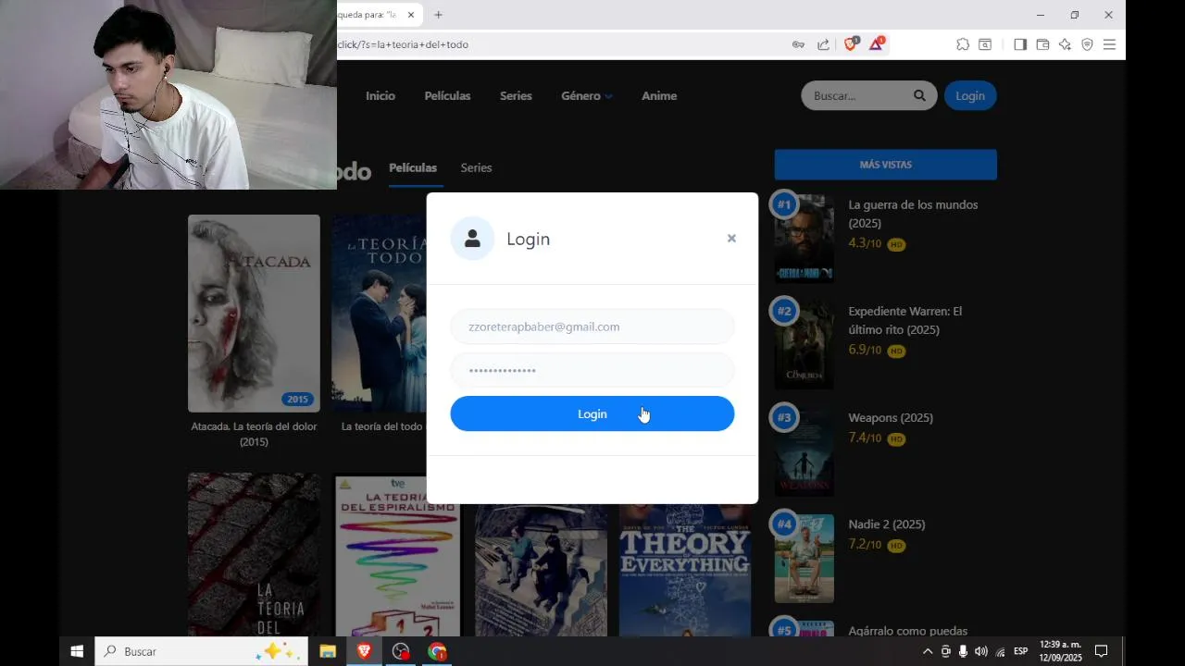This screenshot has height=666, width=1185.
Task: Click La Teoría del Espiralismo poster
Action: click(397, 555)
